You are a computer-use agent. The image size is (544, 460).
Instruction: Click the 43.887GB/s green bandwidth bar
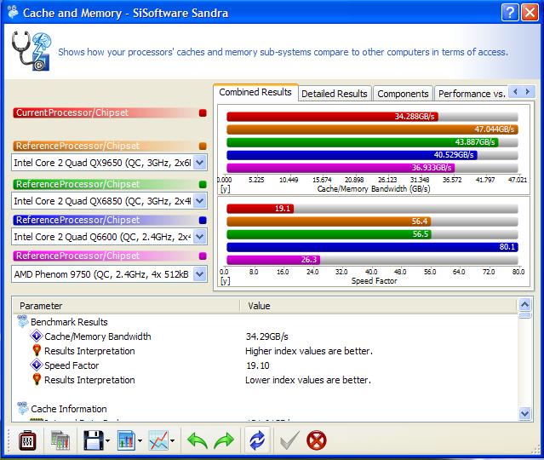(x=363, y=142)
